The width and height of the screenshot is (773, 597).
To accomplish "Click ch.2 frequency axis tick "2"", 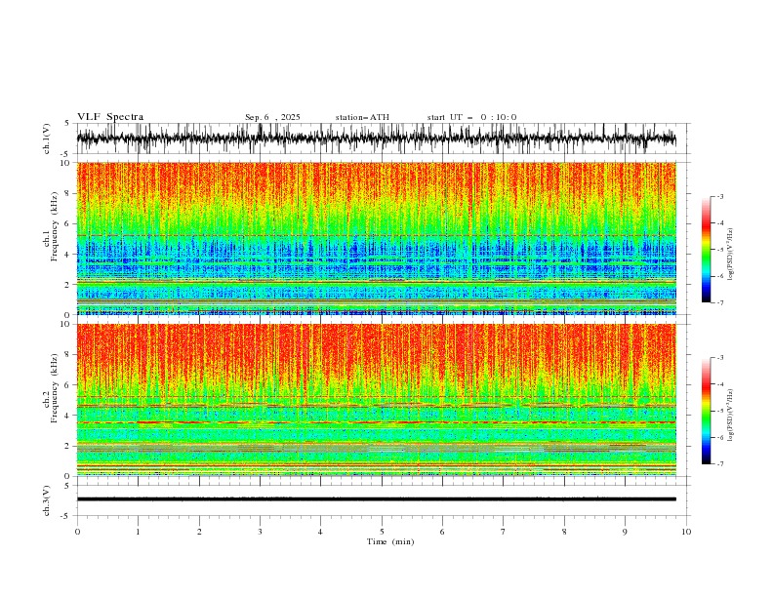I will coord(67,446).
